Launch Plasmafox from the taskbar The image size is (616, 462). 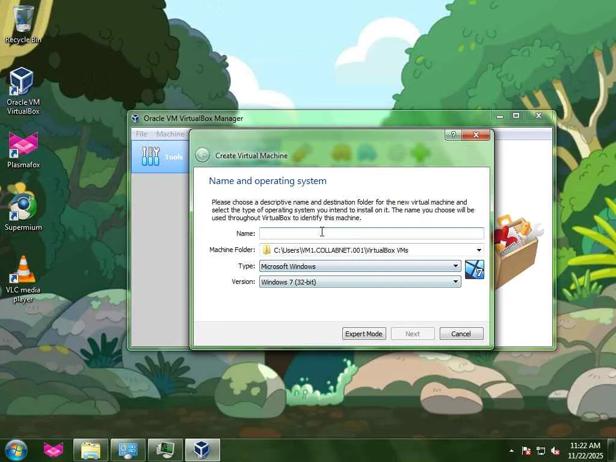54,450
